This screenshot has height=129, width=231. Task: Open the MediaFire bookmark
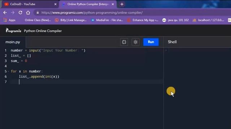tap(107, 20)
